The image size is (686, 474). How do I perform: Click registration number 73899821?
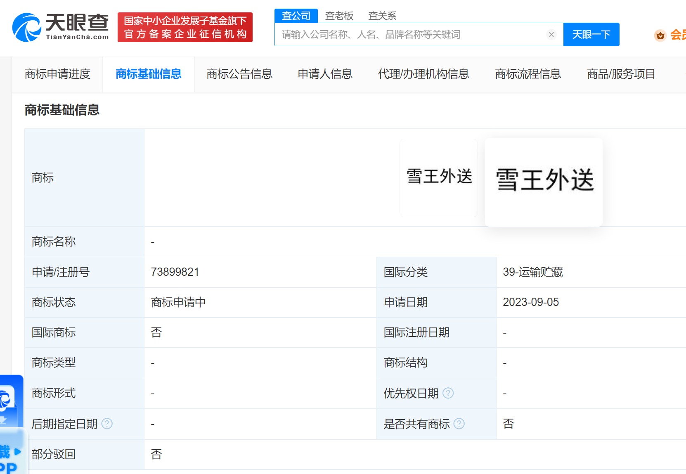pyautogui.click(x=175, y=272)
